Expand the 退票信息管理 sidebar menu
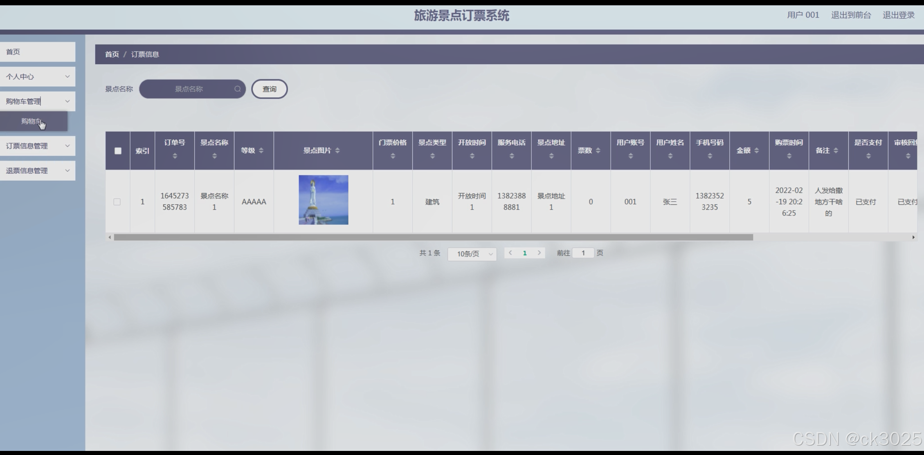 [x=37, y=170]
